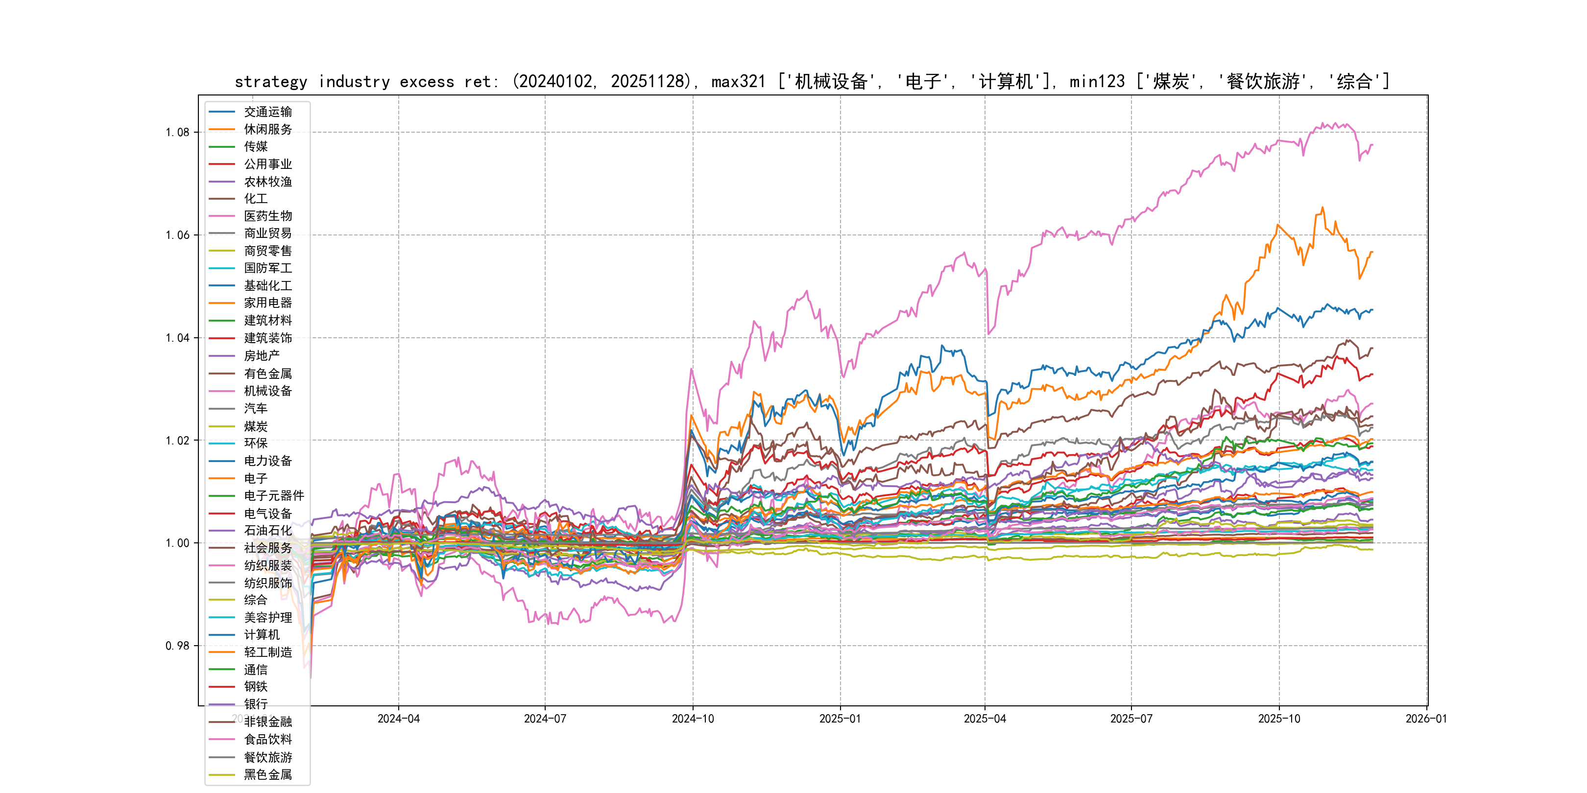Image resolution: width=1587 pixels, height=793 pixels.
Task: Click the 2024-04 x-axis tick label
Action: coord(399,719)
